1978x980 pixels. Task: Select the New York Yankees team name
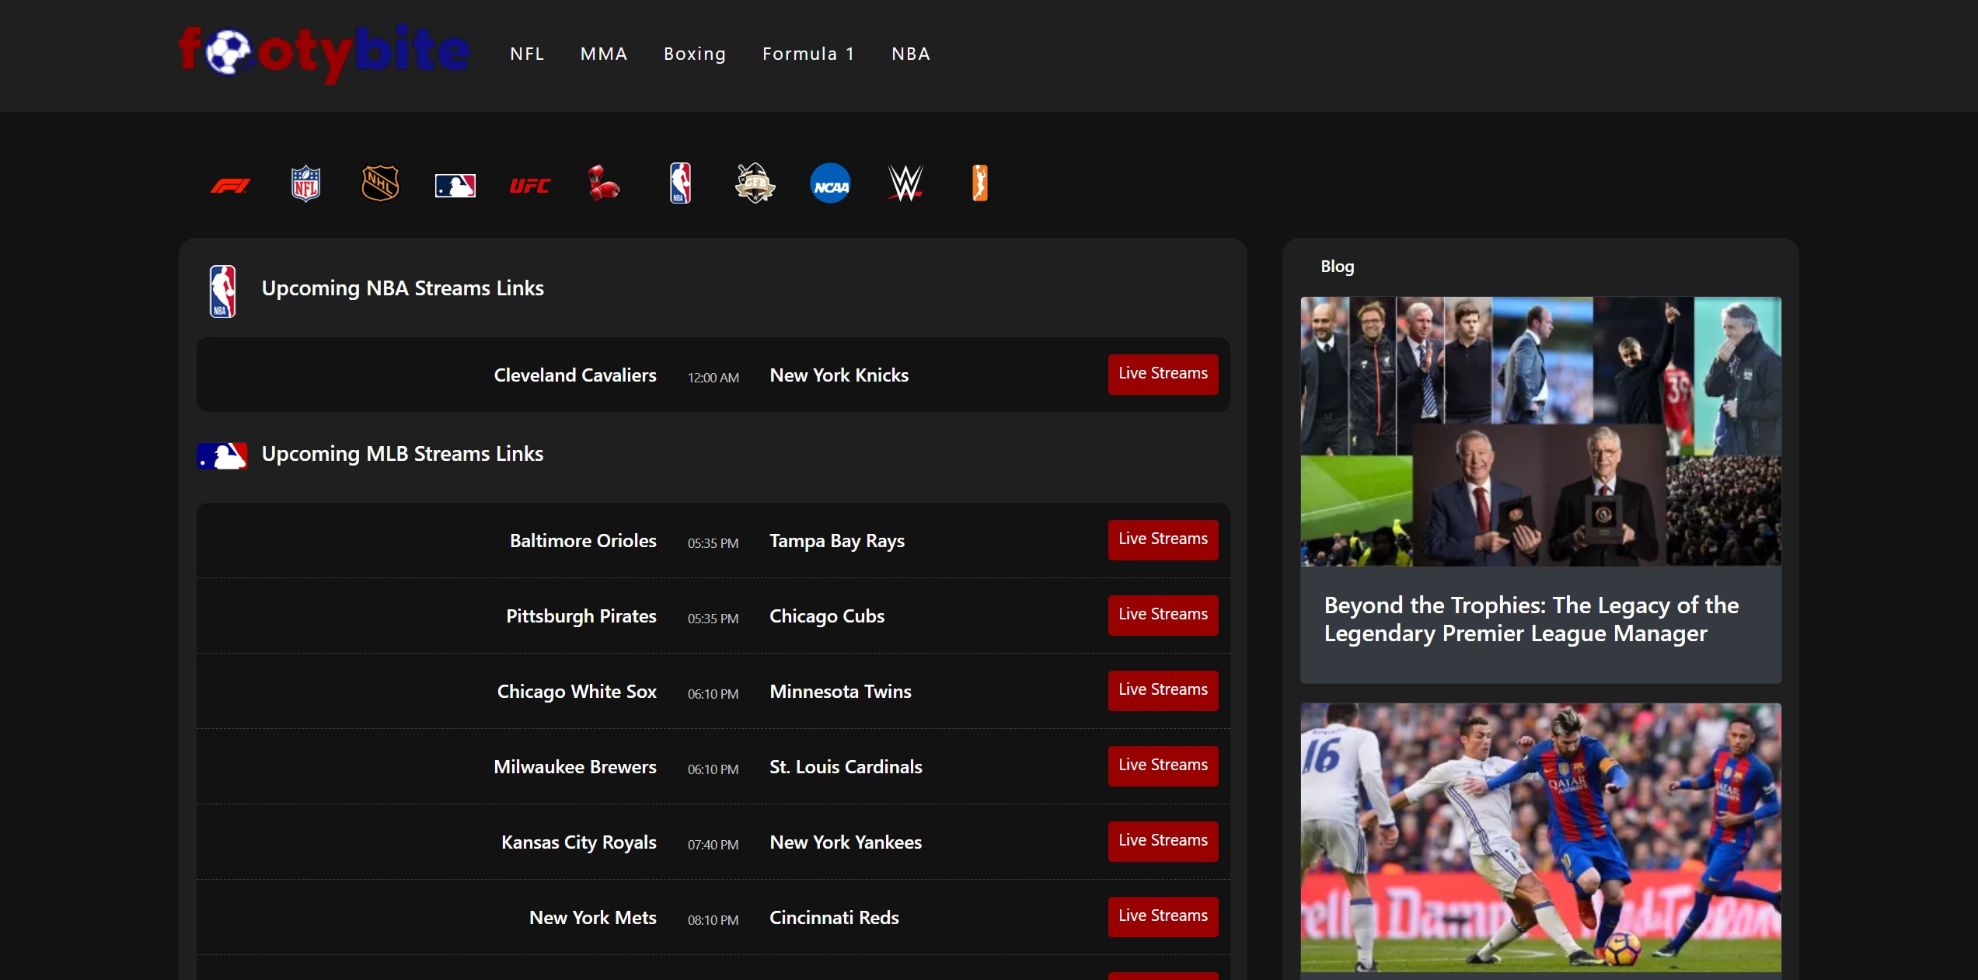(846, 842)
